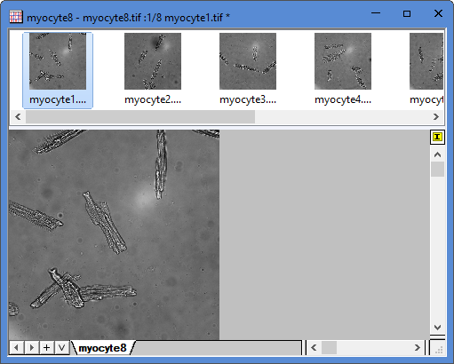Select the myocyte1 thumbnail
This screenshot has height=364, width=454.
coord(58,70)
